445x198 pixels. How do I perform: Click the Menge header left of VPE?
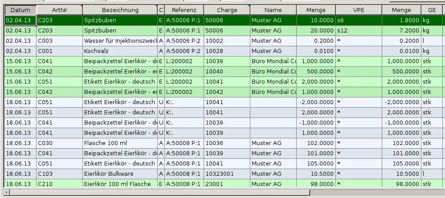[x=316, y=10]
